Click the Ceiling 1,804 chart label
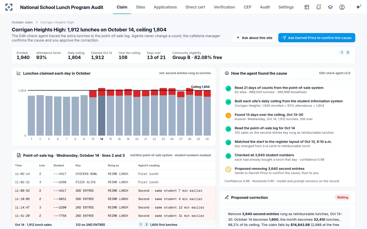This screenshot has width=367, height=229. pyautogui.click(x=200, y=87)
